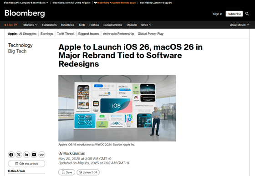255x176 pixels.
Task: Open author Mark Gurman's page
Action: click(74, 153)
